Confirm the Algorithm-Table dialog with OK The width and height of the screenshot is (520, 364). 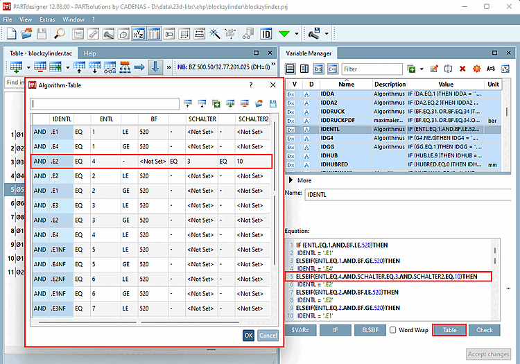[x=248, y=335]
